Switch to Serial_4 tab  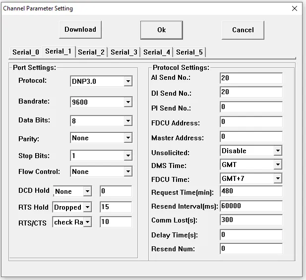157,52
